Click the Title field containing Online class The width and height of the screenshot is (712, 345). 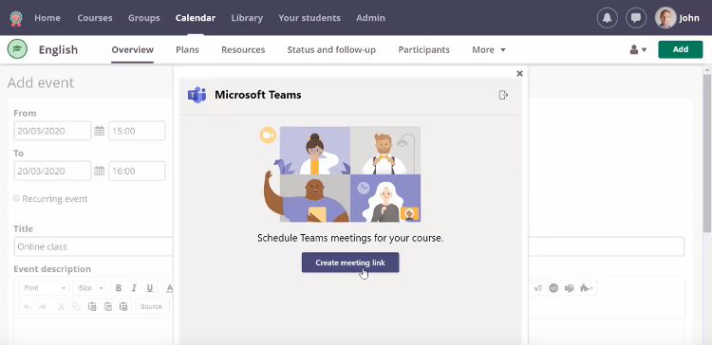(x=348, y=246)
